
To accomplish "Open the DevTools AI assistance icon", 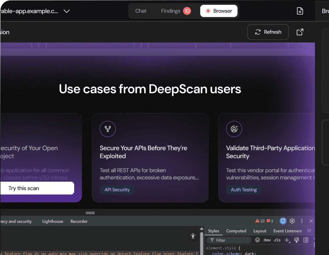I will [283, 221].
